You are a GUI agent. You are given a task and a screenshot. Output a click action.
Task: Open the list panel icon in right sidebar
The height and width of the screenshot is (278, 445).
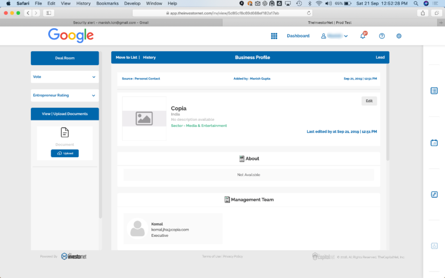(434, 91)
